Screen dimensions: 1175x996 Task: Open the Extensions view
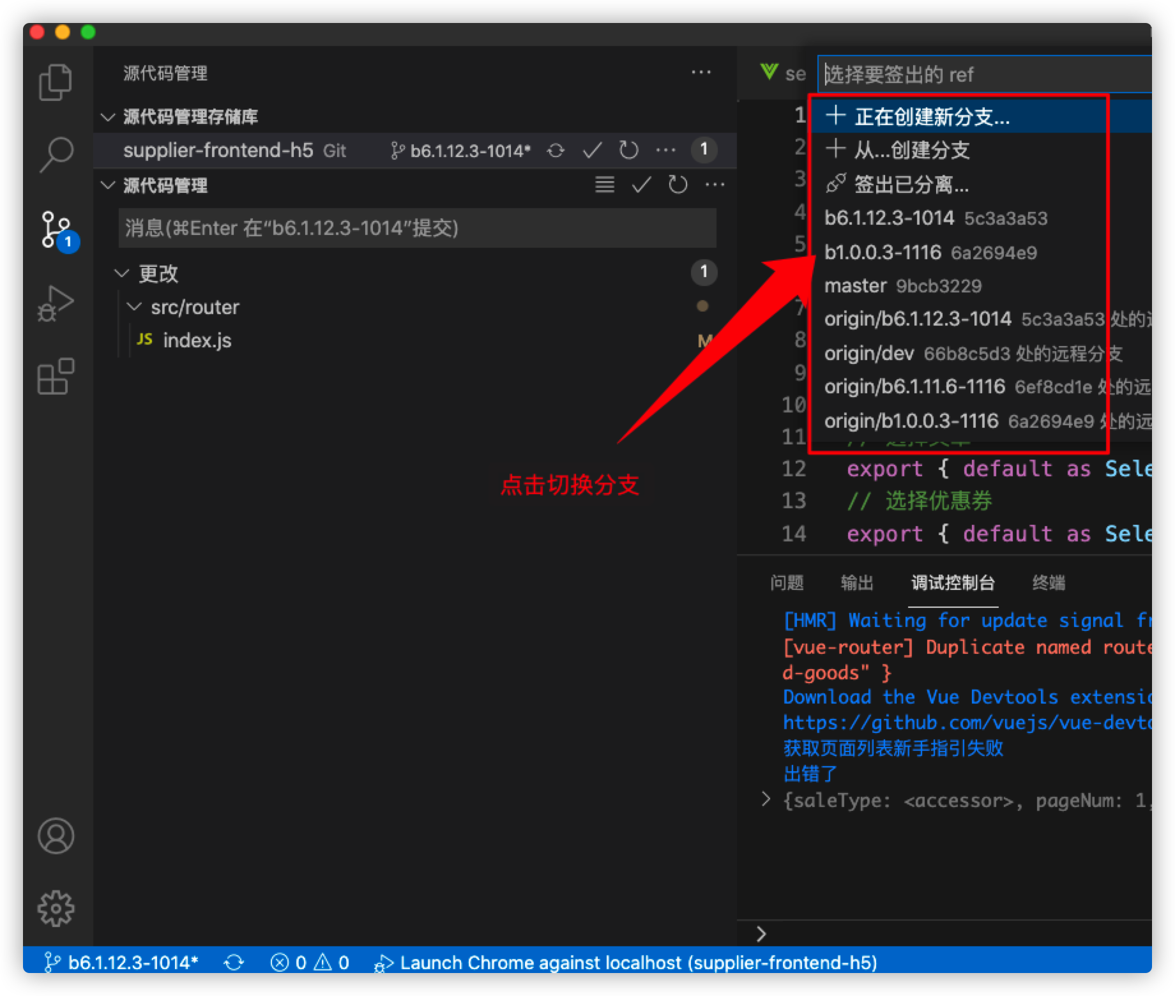click(56, 376)
